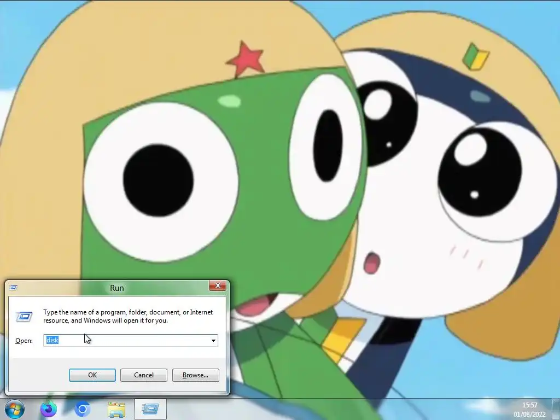Open the Browse... file picker
The image size is (560, 420).
tap(195, 375)
